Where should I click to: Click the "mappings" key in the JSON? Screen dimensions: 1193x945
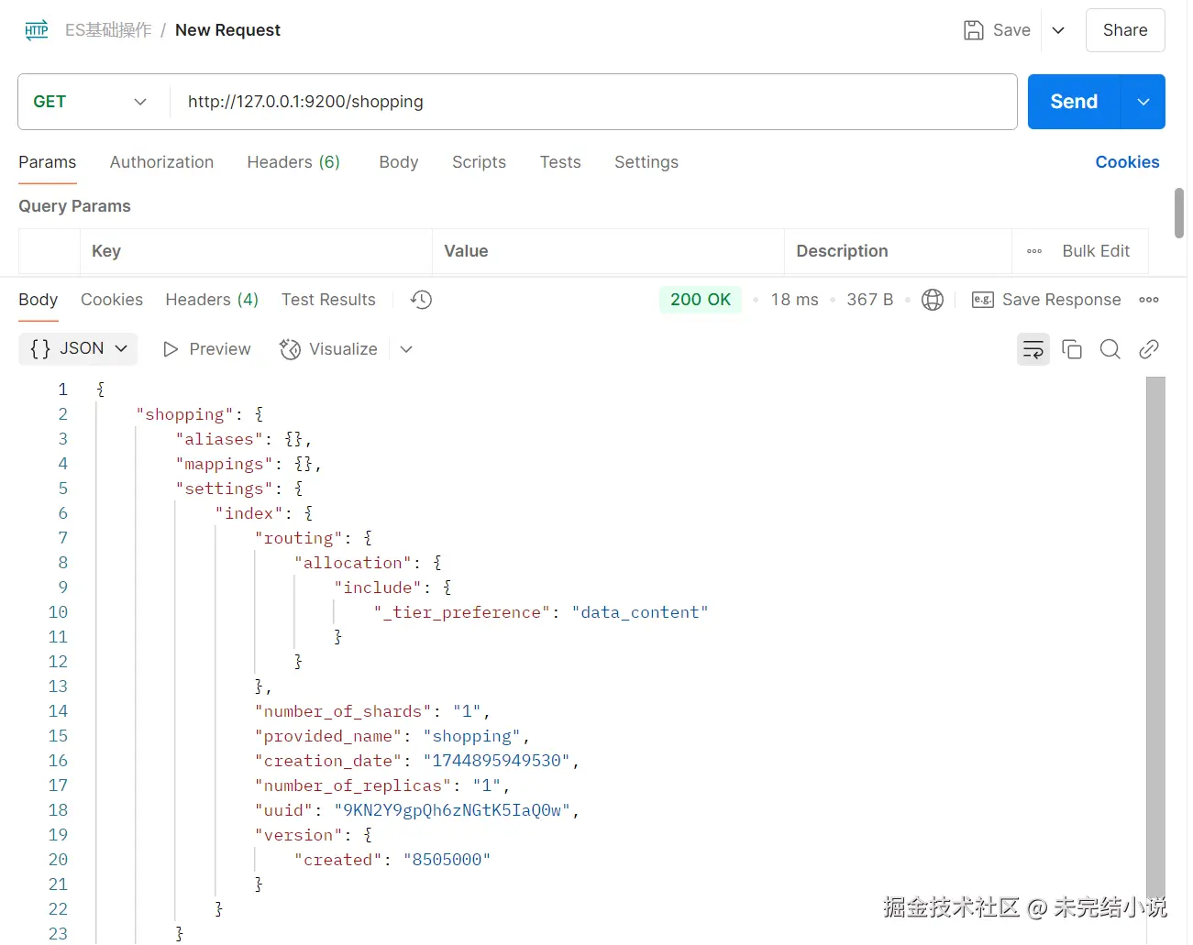point(224,464)
